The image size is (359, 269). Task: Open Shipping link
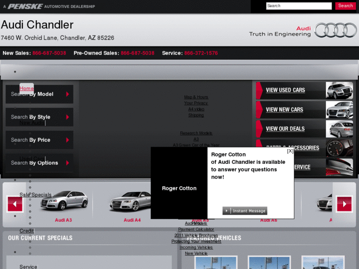click(196, 115)
